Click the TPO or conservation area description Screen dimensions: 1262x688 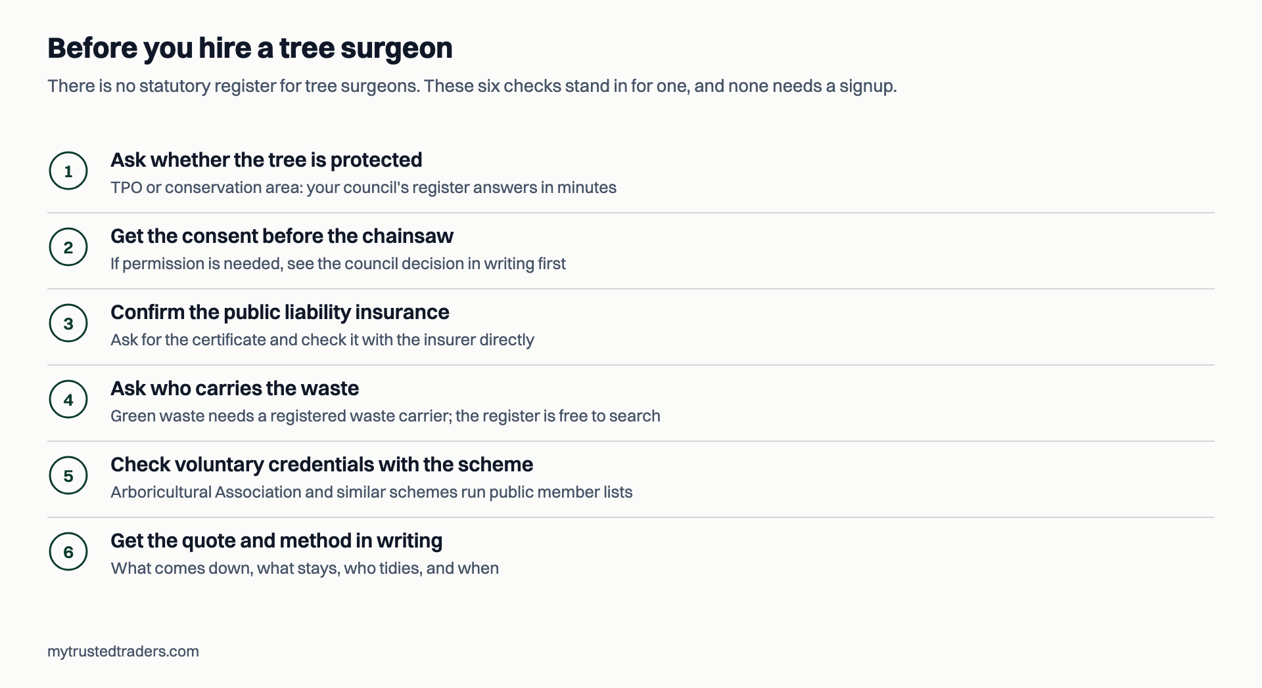coord(363,188)
